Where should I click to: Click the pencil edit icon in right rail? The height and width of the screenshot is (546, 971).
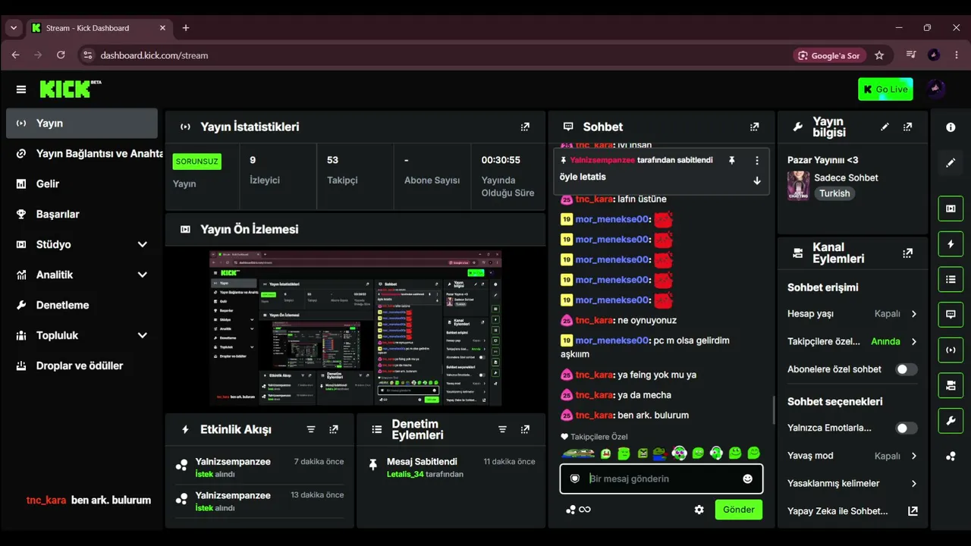coord(951,163)
